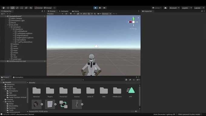Open the Layout dropdown
206x116 pixels.
[x=199, y=8]
